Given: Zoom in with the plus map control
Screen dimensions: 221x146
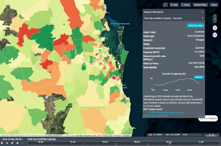Looking at the screenshot, I should point(215,16).
